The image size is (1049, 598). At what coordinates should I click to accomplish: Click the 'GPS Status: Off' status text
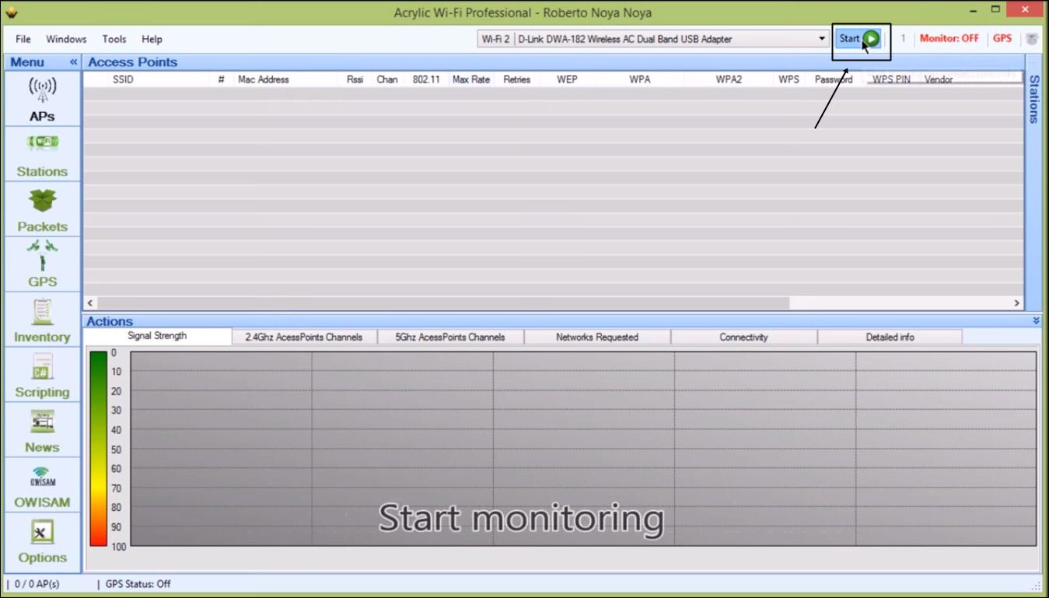[x=138, y=584]
